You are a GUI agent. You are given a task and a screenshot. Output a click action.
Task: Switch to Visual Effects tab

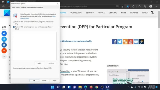click(x=15, y=7)
